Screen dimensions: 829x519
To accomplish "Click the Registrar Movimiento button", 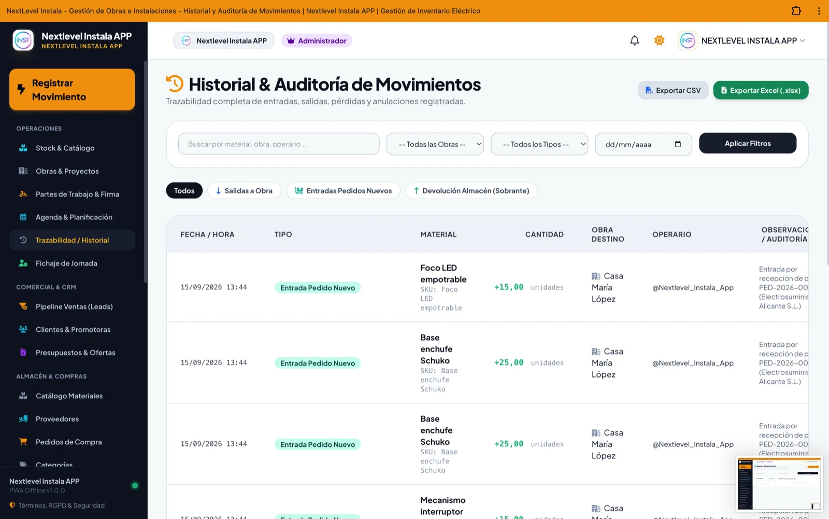I will 72,90.
